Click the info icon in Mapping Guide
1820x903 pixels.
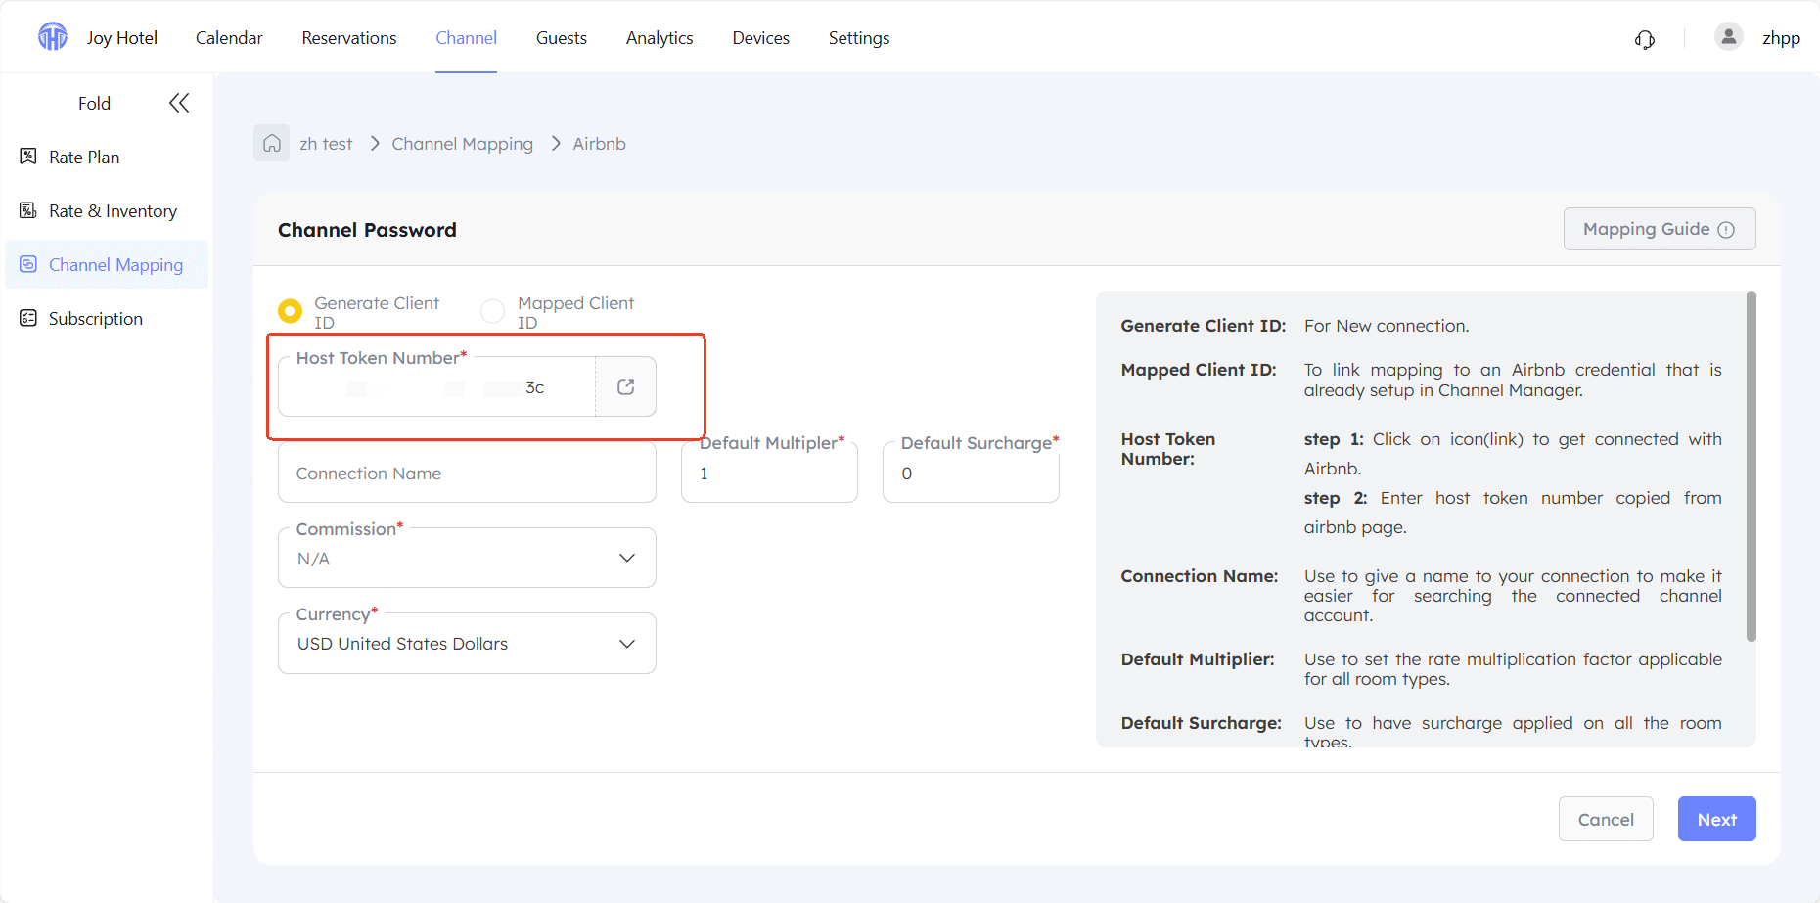[x=1726, y=229]
